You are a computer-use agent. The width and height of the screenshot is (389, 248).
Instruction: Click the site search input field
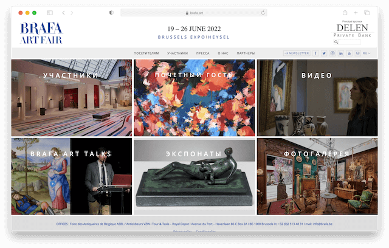pos(350,42)
